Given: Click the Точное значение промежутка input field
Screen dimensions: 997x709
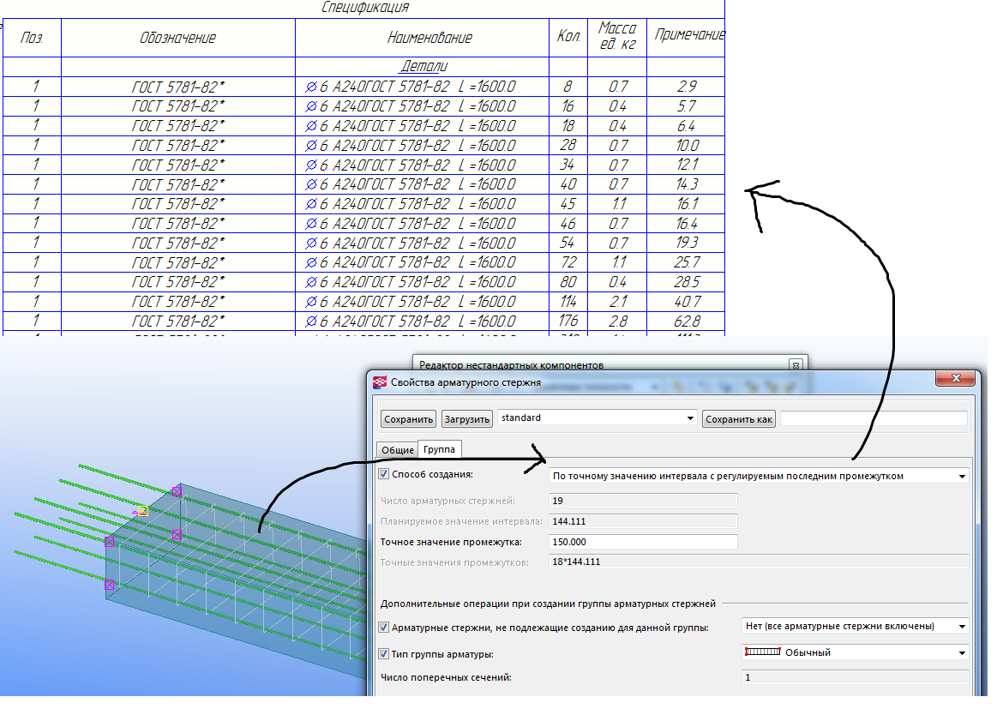Looking at the screenshot, I should click(x=643, y=542).
